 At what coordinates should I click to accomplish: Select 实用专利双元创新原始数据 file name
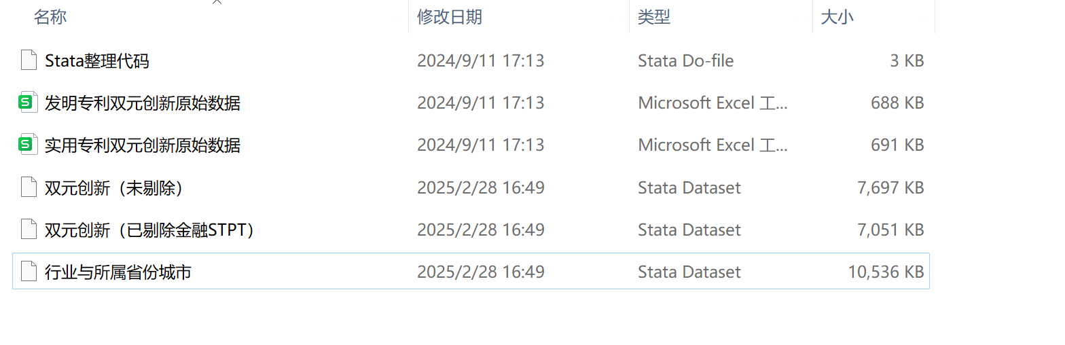(x=143, y=145)
